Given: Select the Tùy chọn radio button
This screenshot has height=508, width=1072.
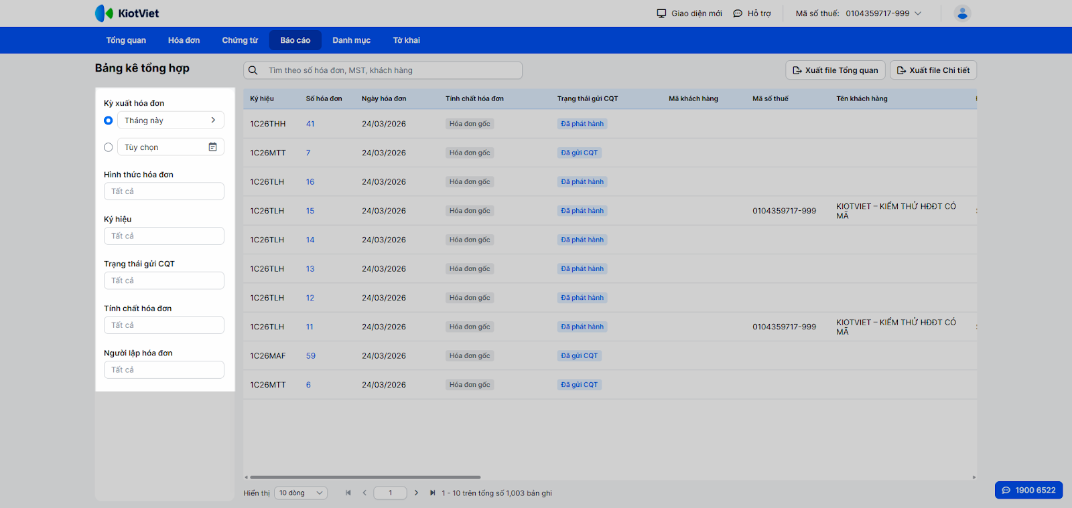Looking at the screenshot, I should [x=109, y=147].
